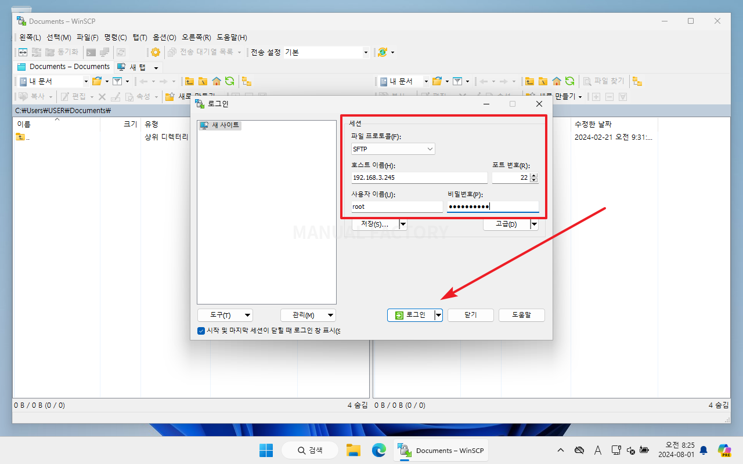The height and width of the screenshot is (464, 743).
Task: Go to root directory in right panel
Action: (543, 81)
